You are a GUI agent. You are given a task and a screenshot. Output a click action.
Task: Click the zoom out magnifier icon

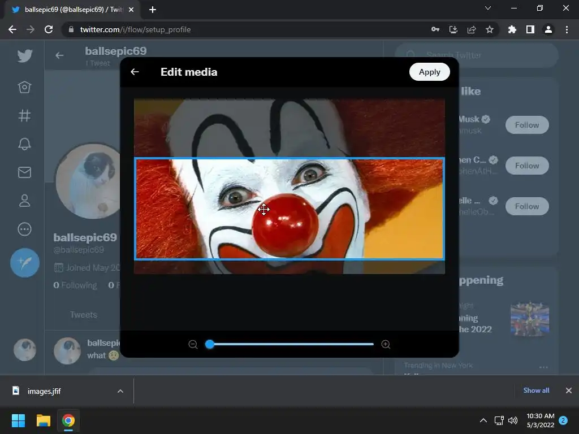pyautogui.click(x=193, y=344)
